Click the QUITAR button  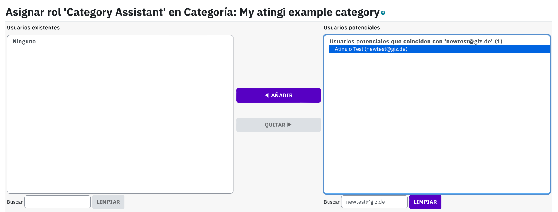click(278, 125)
